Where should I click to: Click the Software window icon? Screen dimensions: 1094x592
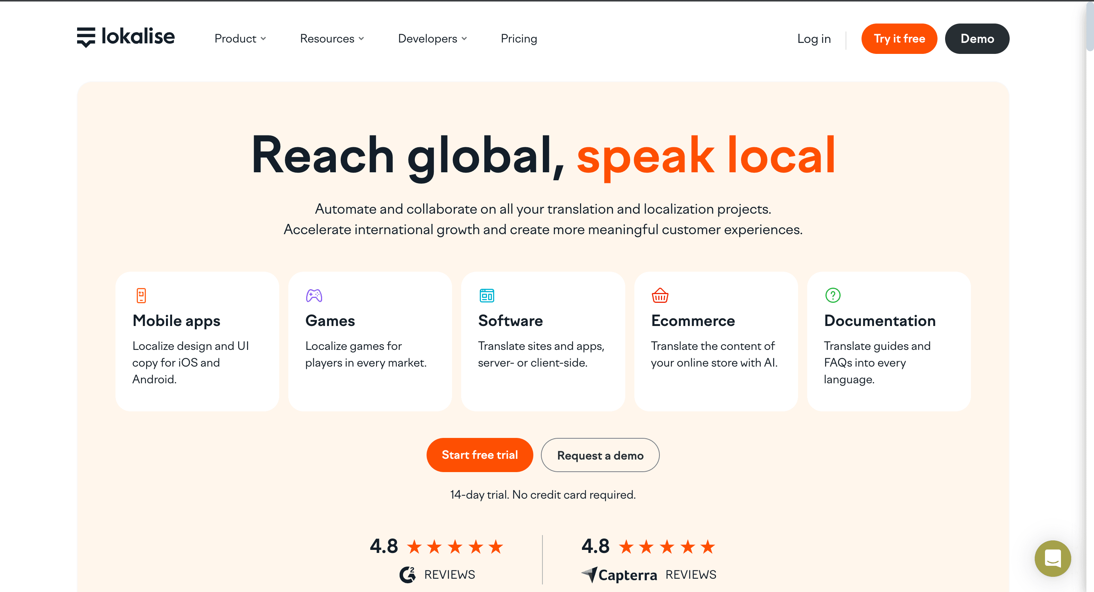(x=487, y=295)
